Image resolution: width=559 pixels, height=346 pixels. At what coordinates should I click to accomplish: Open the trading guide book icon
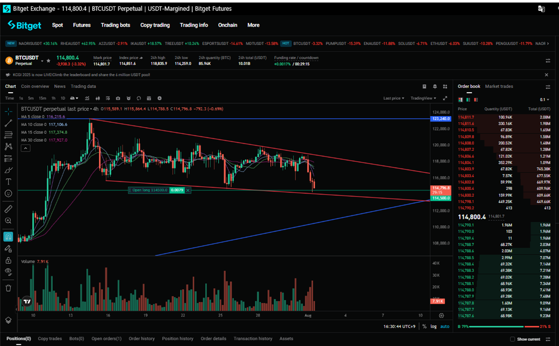[424, 86]
